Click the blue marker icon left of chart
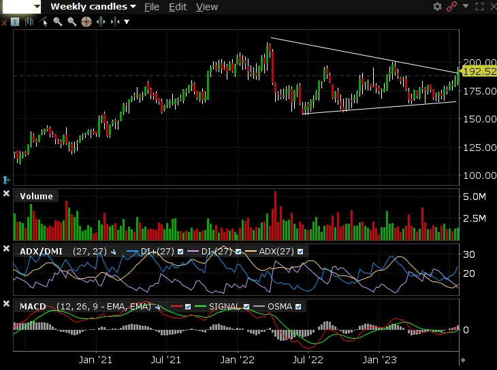 [6, 180]
